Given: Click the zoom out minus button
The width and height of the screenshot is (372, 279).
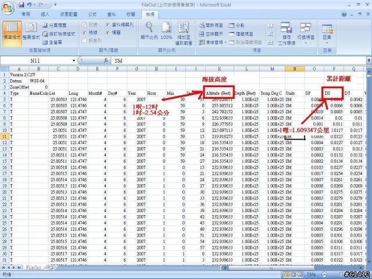Looking at the screenshot, I should tap(324, 275).
